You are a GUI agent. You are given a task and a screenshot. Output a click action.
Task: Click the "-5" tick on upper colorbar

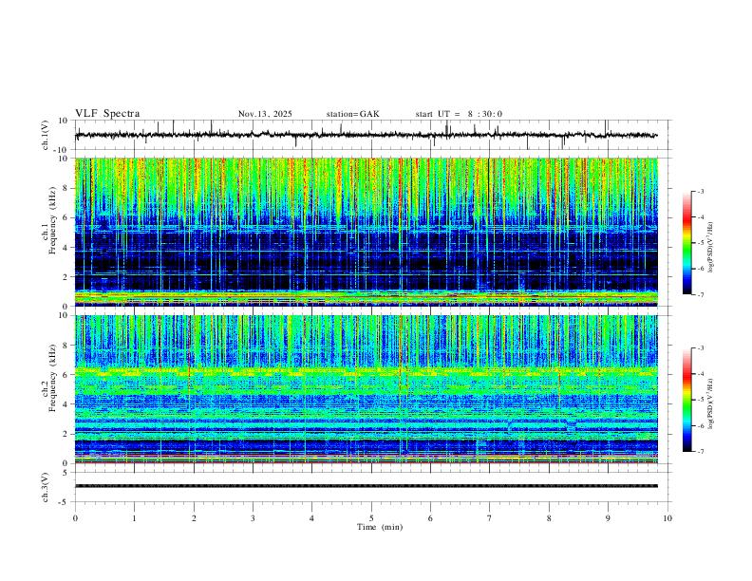[x=700, y=243]
